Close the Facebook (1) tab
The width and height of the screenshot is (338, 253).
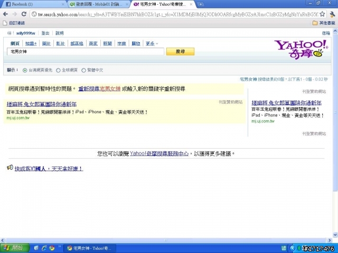[x=63, y=4]
